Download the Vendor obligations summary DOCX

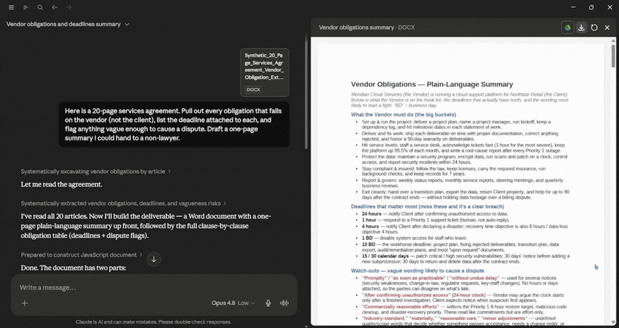point(581,27)
